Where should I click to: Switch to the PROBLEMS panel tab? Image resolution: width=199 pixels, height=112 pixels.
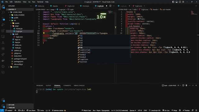tap(39, 86)
